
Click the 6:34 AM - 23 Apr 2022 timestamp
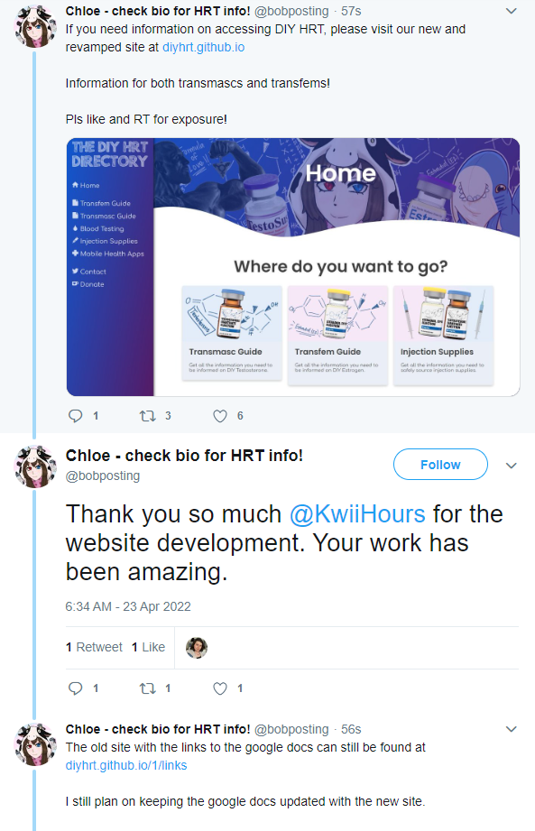(x=127, y=606)
